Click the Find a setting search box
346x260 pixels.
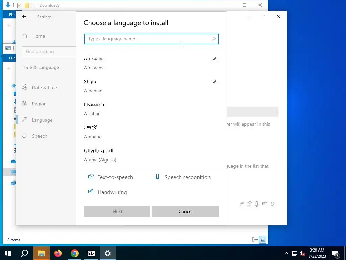pos(49,52)
